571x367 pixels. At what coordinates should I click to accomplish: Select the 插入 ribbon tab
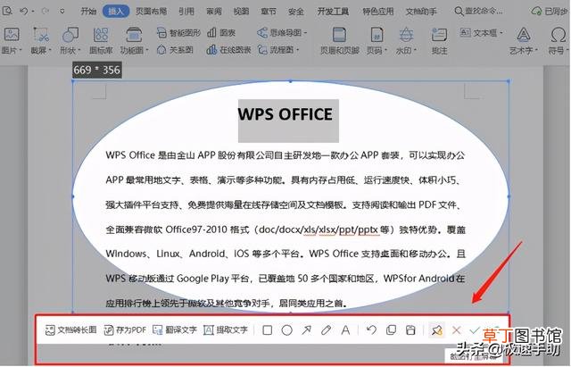point(116,12)
